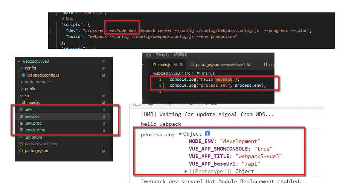Click the hello webpack console message
Viewport: 346px width, 193px height.
pos(161,124)
